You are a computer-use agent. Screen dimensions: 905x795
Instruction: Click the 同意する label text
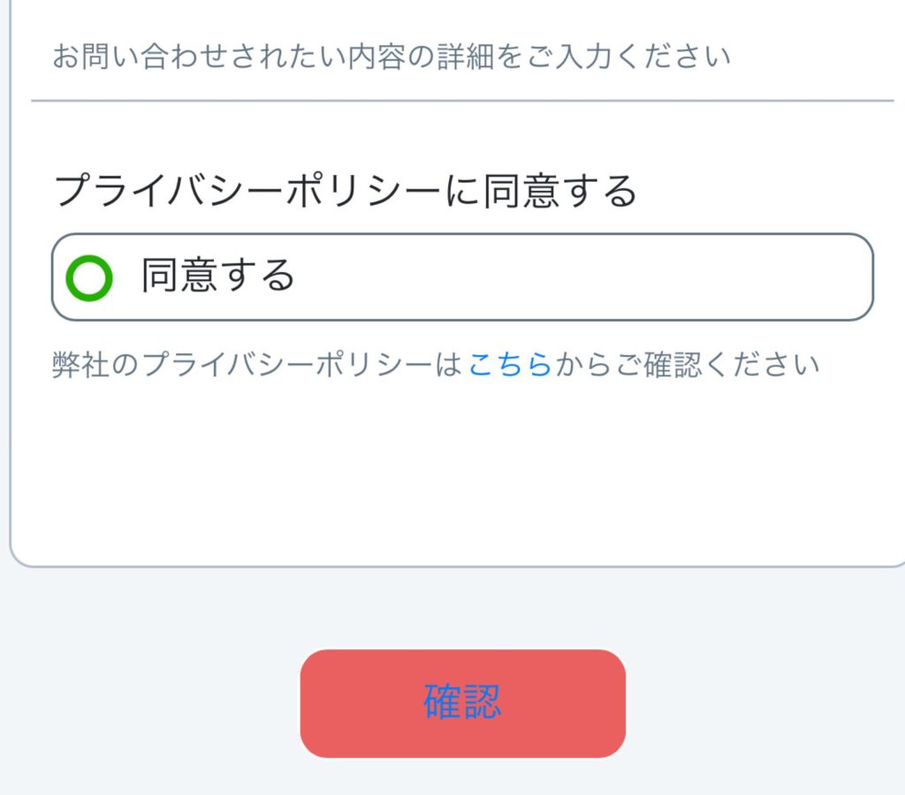coord(217,276)
